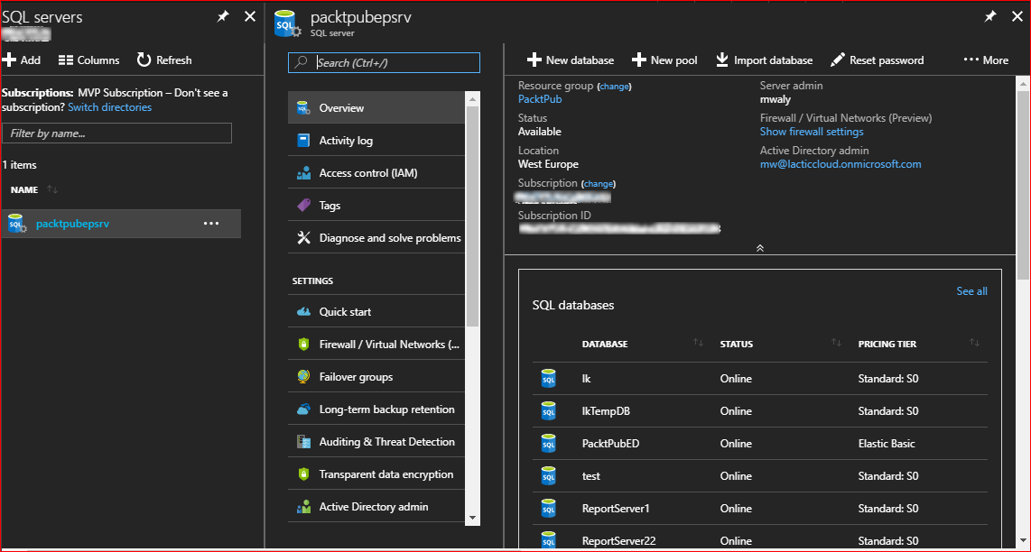Click Elastic Basic pricing tier cell
This screenshot has height=552, width=1031.
(x=887, y=444)
